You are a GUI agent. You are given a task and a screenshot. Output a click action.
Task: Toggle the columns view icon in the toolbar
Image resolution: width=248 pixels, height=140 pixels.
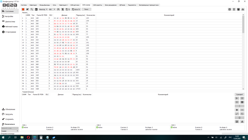pyautogui.click(x=36, y=9)
